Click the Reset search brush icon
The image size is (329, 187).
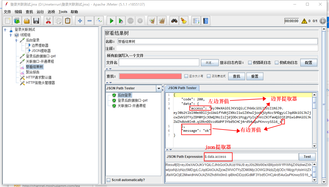(184, 21)
